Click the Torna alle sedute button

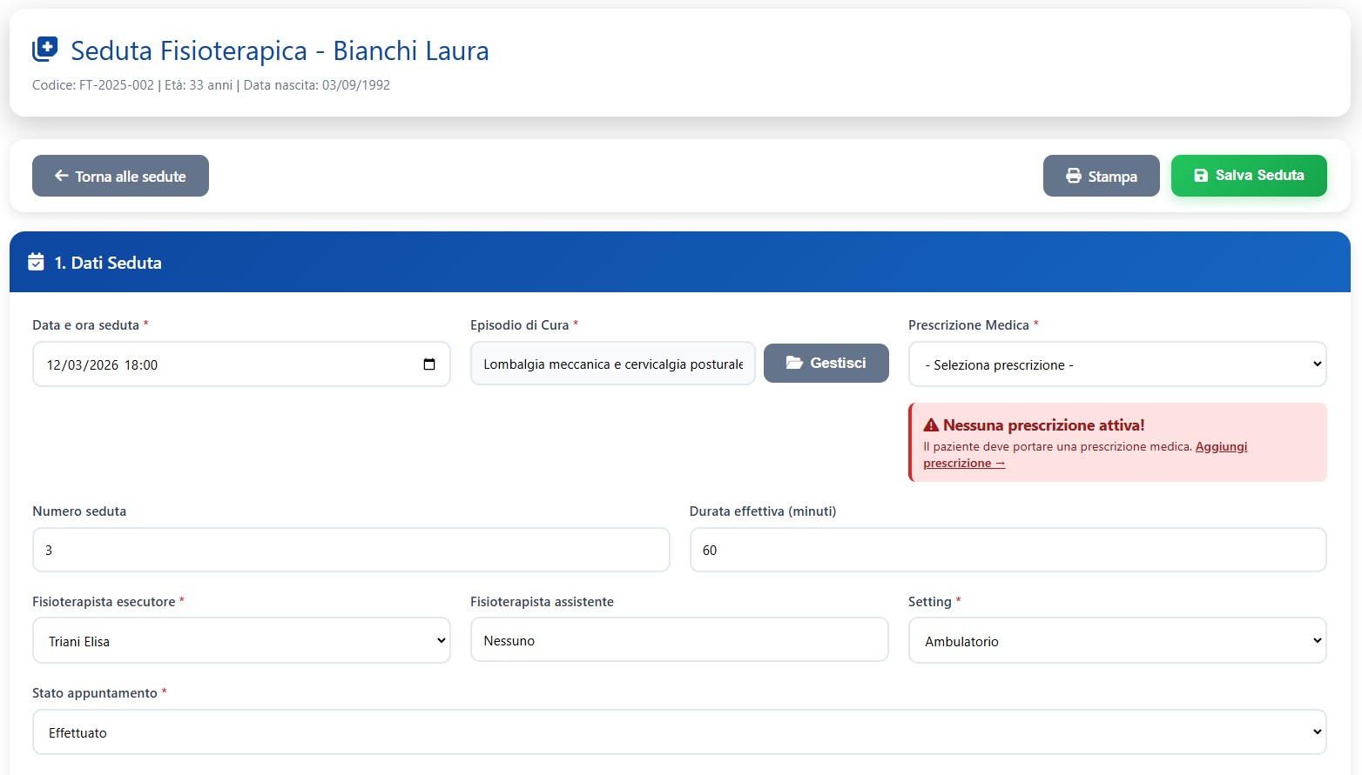pos(120,175)
